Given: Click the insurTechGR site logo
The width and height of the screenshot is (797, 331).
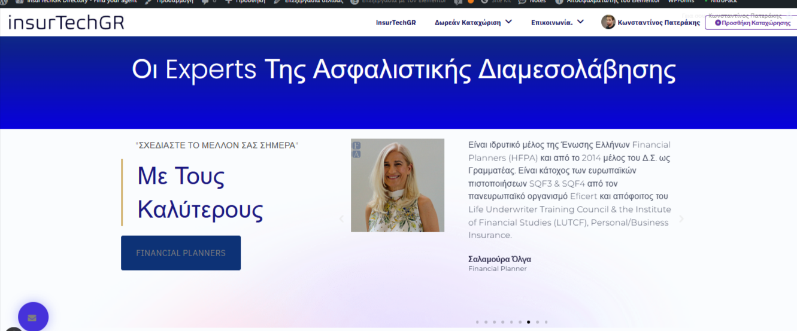Looking at the screenshot, I should pos(66,23).
